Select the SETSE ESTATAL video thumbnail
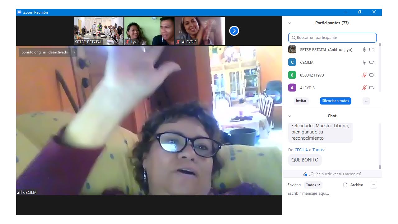 click(x=99, y=31)
